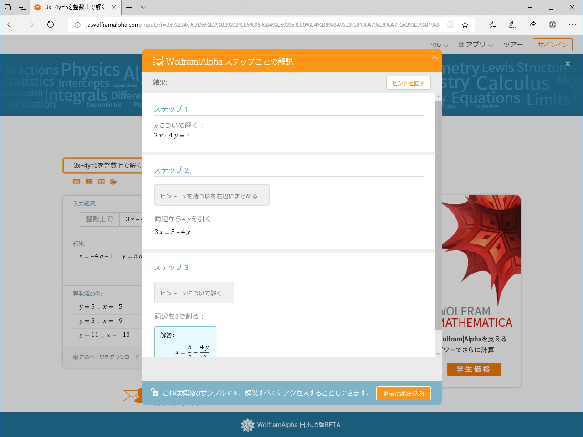Click the step-by-step notepad icon in header
This screenshot has height=437, width=583.
tap(158, 61)
